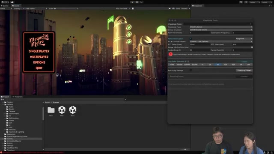Image resolution: width=274 pixels, height=154 pixels.
Task: Click SINGLE PLAYER in the game menu
Action: (39, 51)
